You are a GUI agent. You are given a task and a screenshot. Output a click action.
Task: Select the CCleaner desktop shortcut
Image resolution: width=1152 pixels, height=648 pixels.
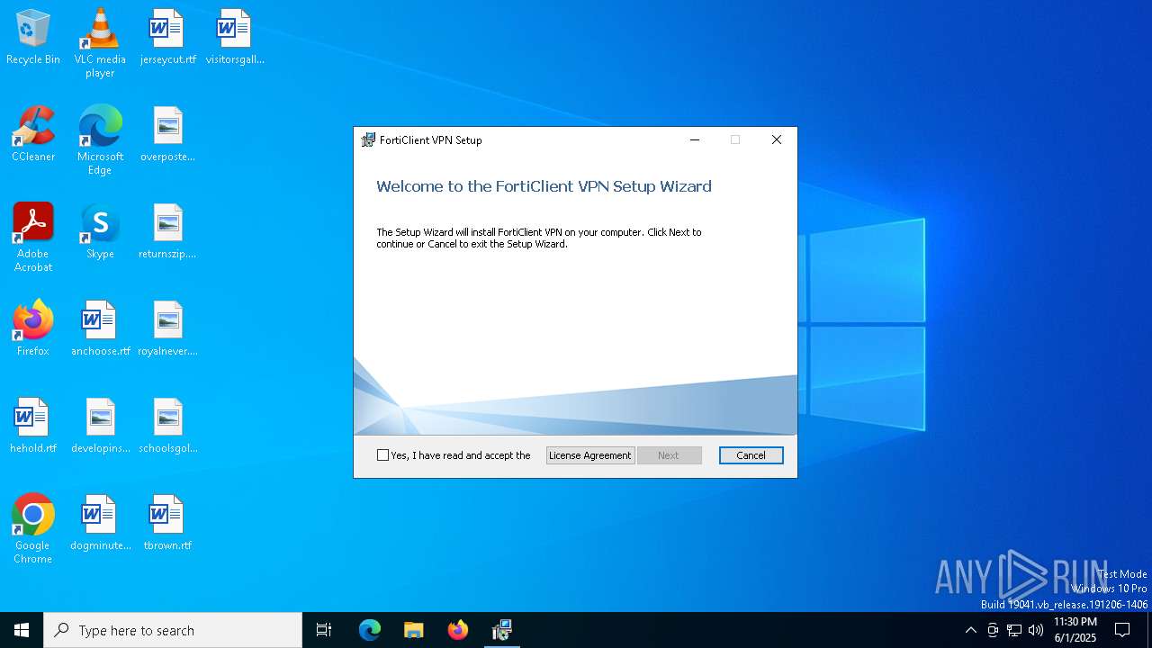[x=33, y=135]
